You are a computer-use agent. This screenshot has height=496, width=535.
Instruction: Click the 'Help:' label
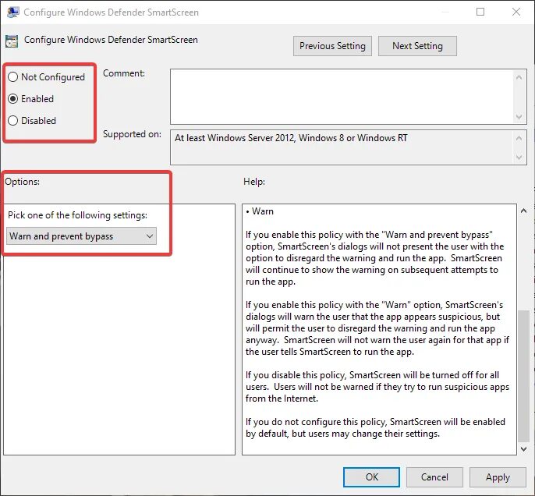254,182
